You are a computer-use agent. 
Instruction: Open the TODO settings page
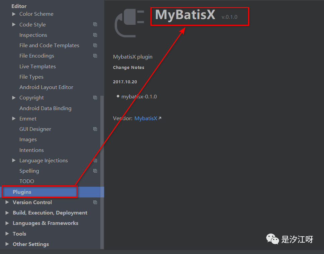pos(27,181)
